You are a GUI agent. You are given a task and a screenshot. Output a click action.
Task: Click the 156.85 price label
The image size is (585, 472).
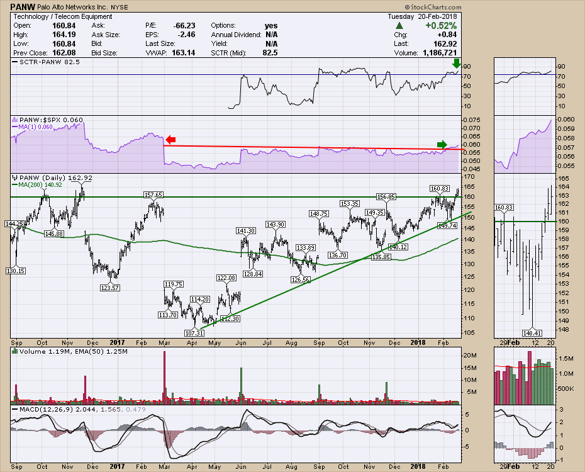pyautogui.click(x=386, y=196)
